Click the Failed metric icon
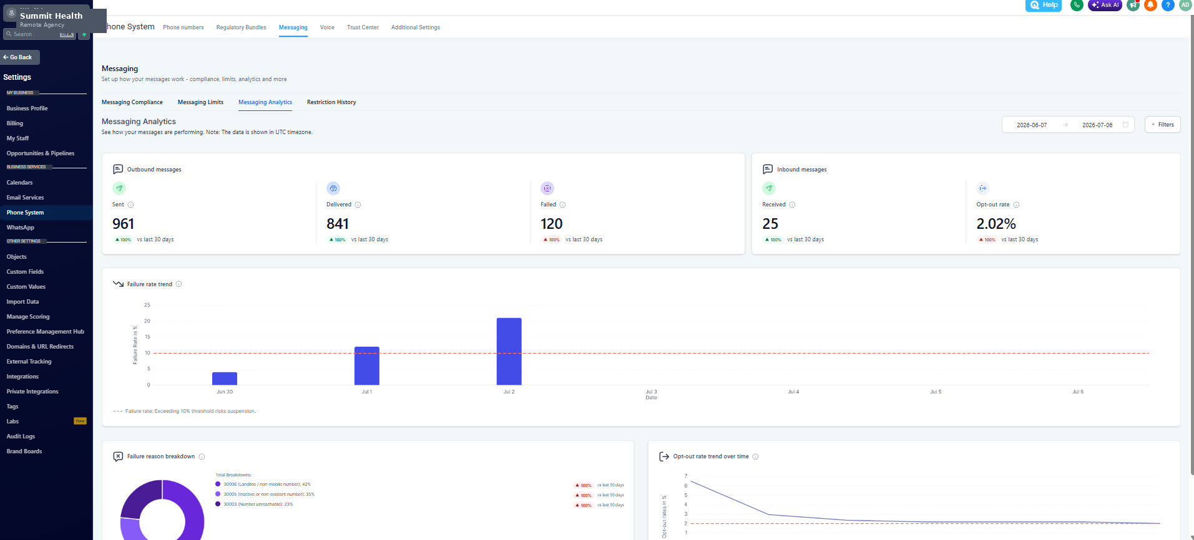1194x540 pixels. click(x=547, y=188)
